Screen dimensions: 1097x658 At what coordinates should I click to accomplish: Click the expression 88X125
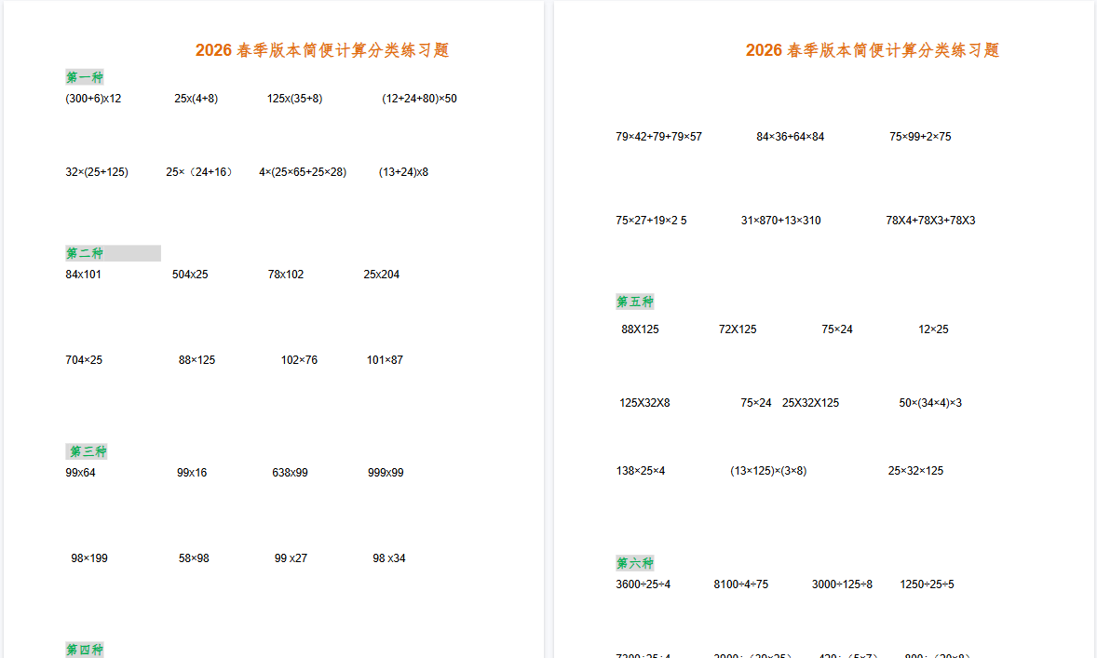(638, 329)
